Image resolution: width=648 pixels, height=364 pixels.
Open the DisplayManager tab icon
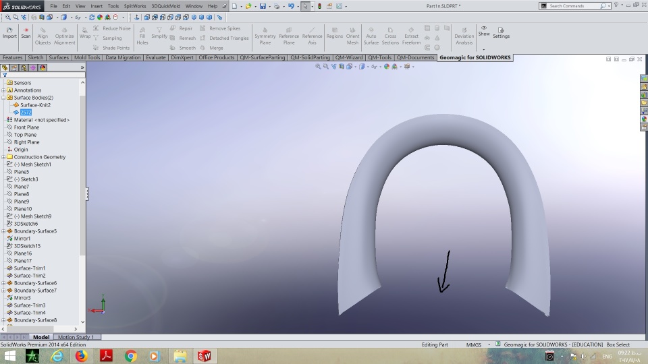pyautogui.click(x=43, y=67)
